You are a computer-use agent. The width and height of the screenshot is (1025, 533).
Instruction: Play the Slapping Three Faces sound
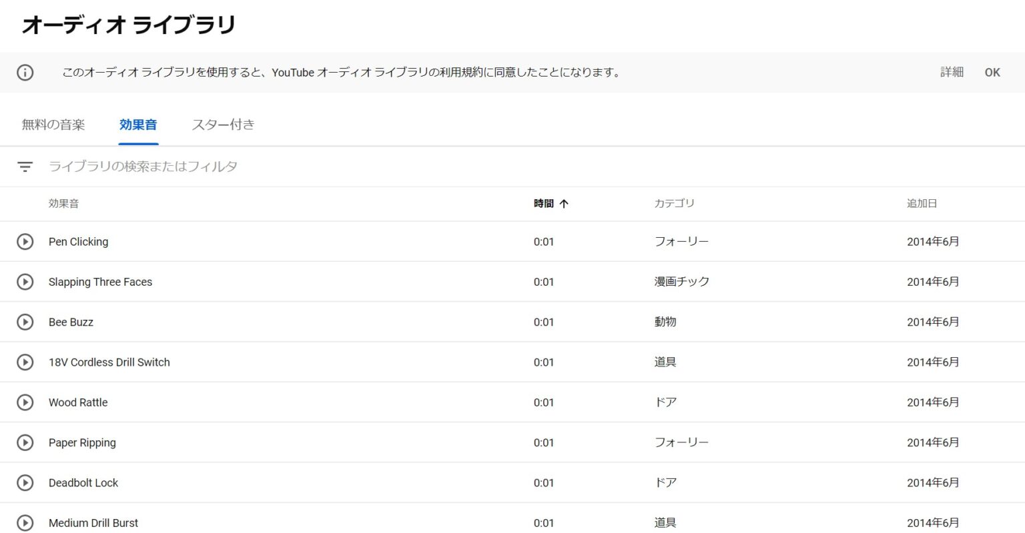tap(25, 282)
